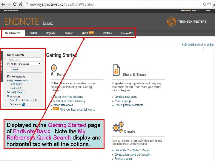215x161 pixels.
Task: Click the browser forward arrow
Action: [x=9, y=4]
